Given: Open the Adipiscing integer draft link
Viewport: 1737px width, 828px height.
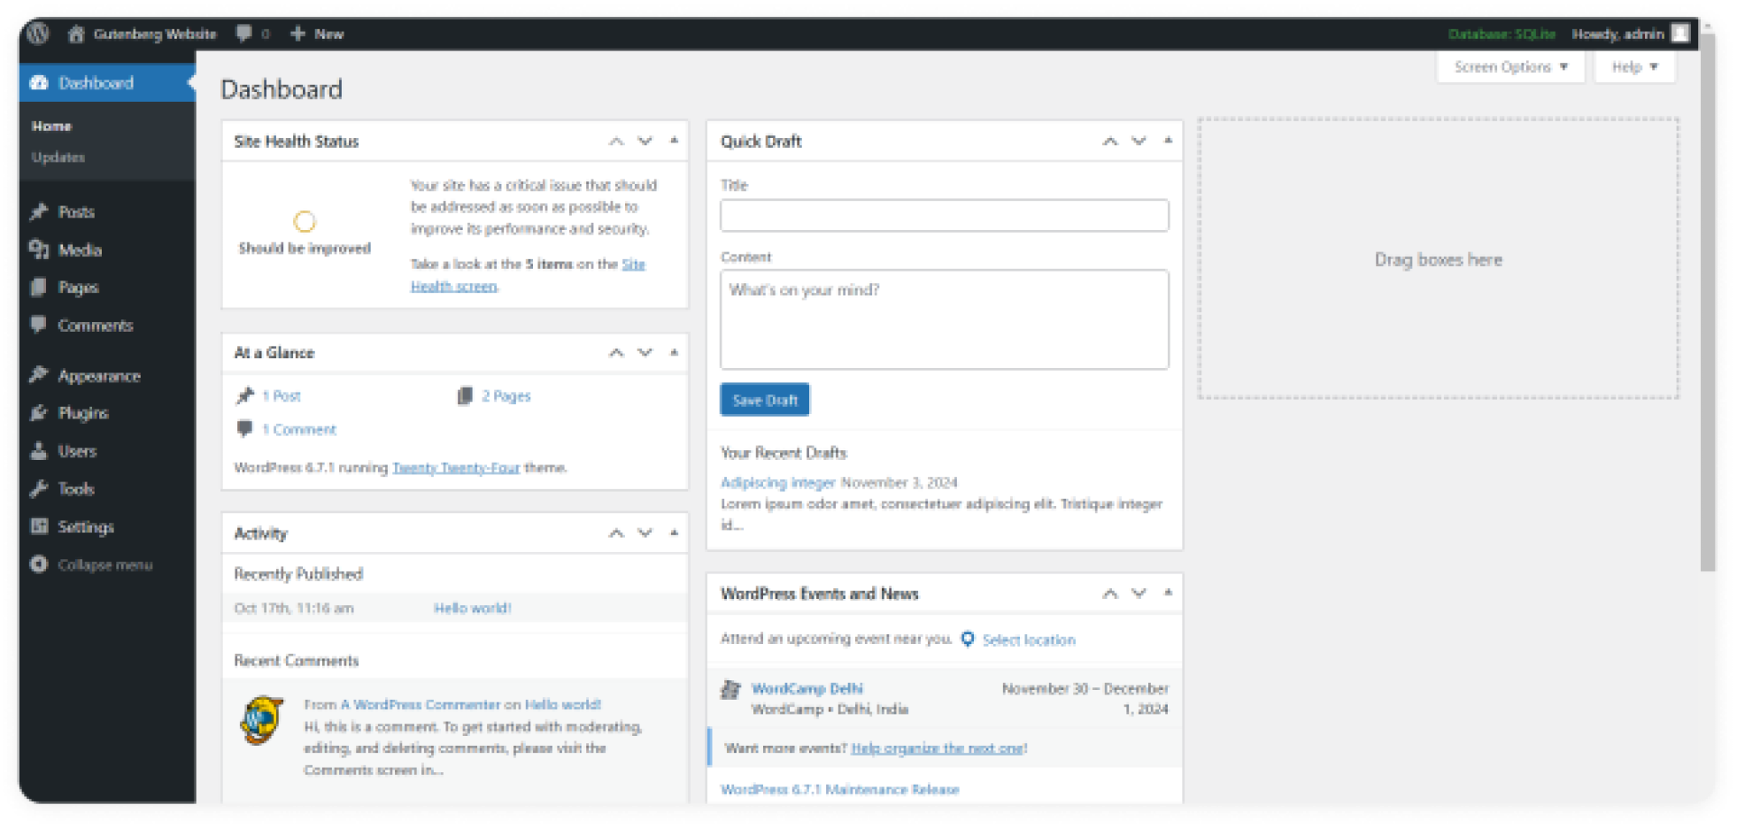Looking at the screenshot, I should point(778,483).
